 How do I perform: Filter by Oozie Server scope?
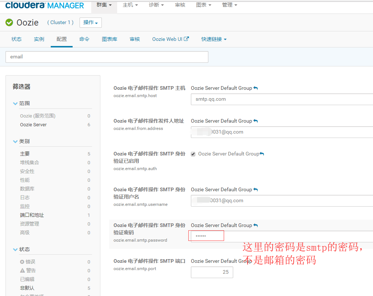pos(33,125)
